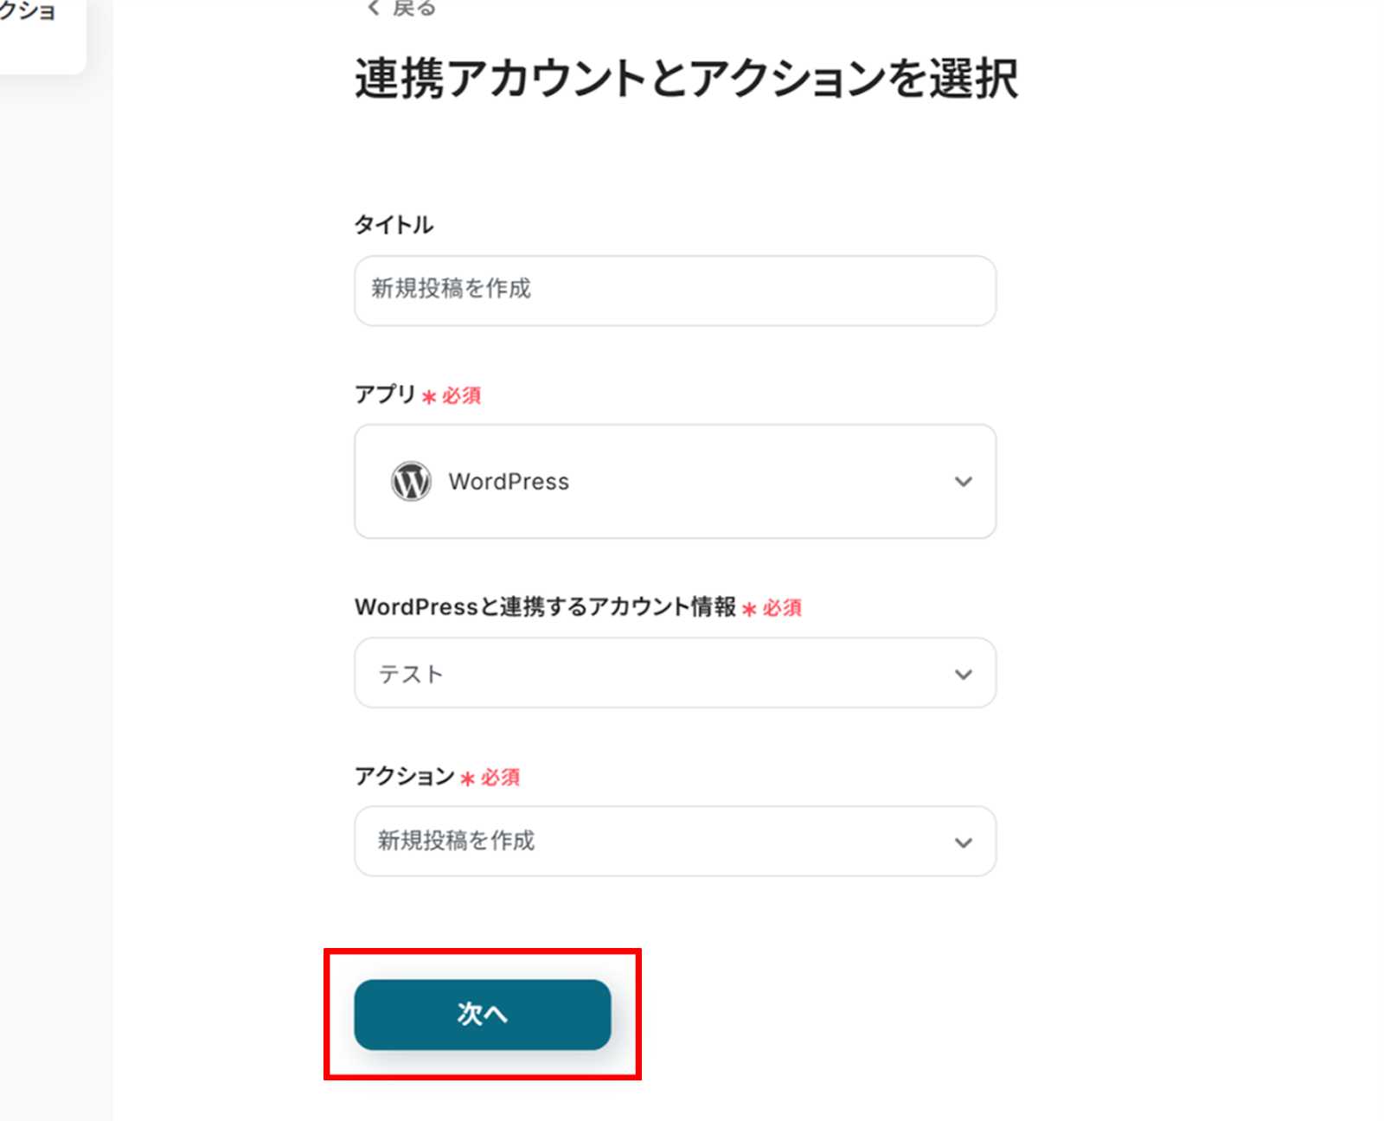
Task: Go back via the 戻る link
Action: point(413,8)
